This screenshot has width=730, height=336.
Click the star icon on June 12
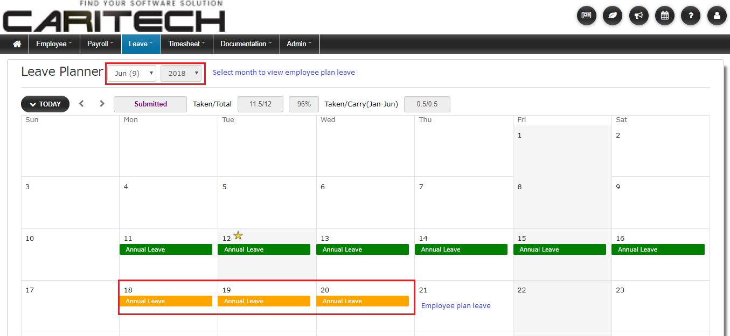(238, 235)
